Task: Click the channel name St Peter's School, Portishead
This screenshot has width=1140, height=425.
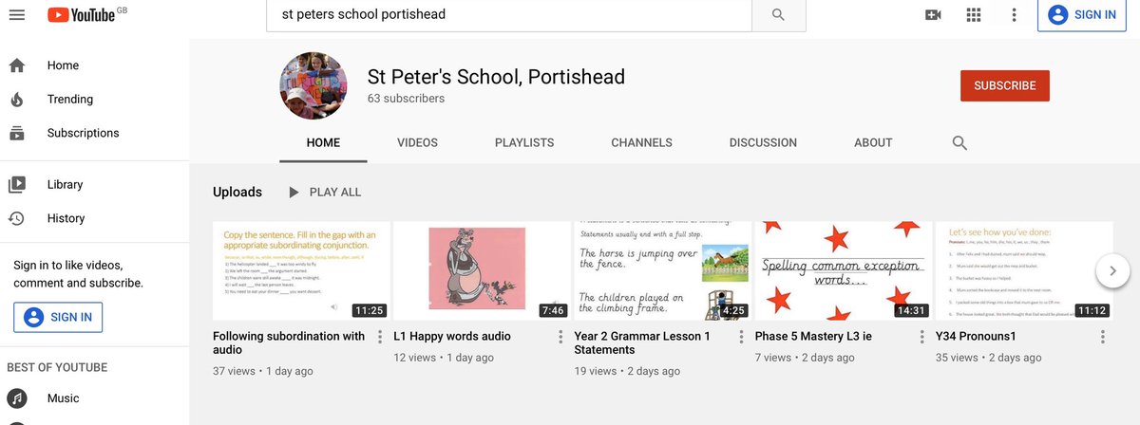Action: [x=496, y=76]
